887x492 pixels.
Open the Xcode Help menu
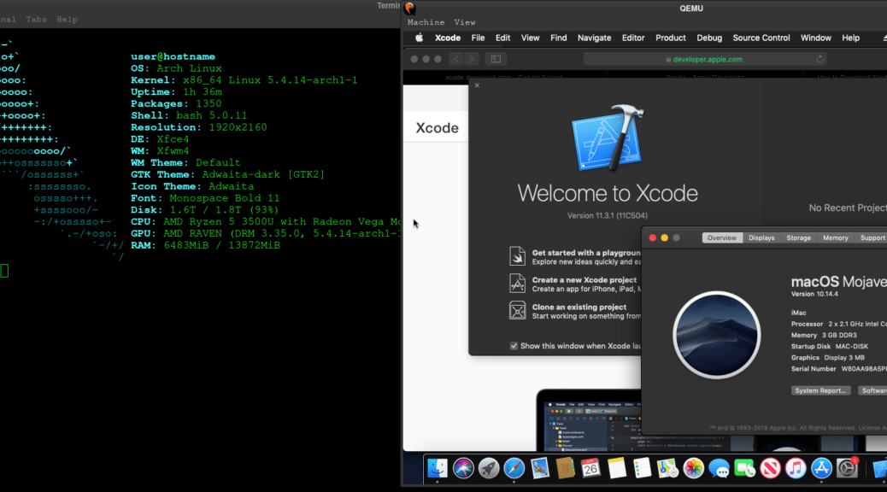[850, 38]
